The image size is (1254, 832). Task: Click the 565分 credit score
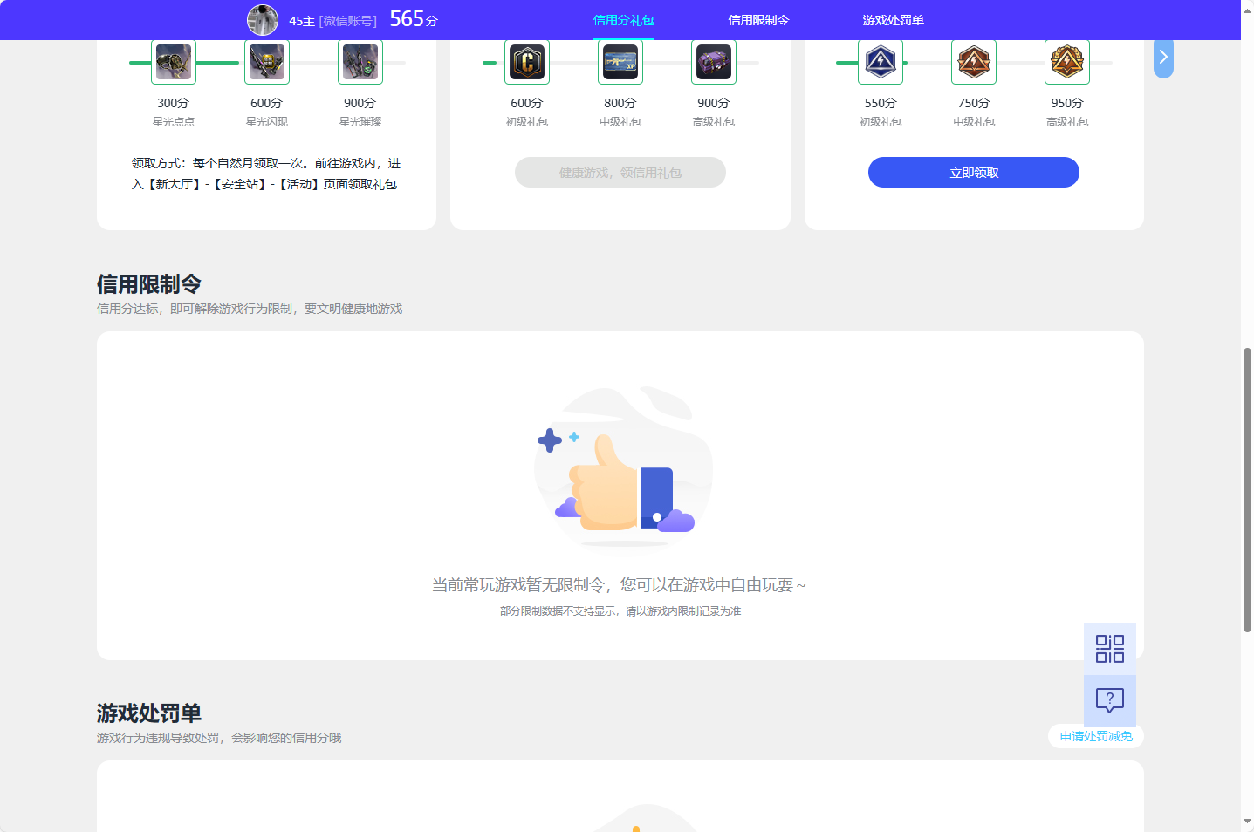414,19
